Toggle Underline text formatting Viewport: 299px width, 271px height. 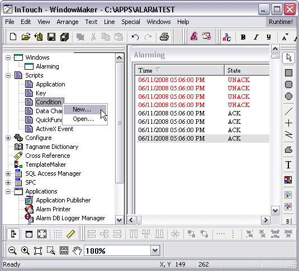[269, 37]
